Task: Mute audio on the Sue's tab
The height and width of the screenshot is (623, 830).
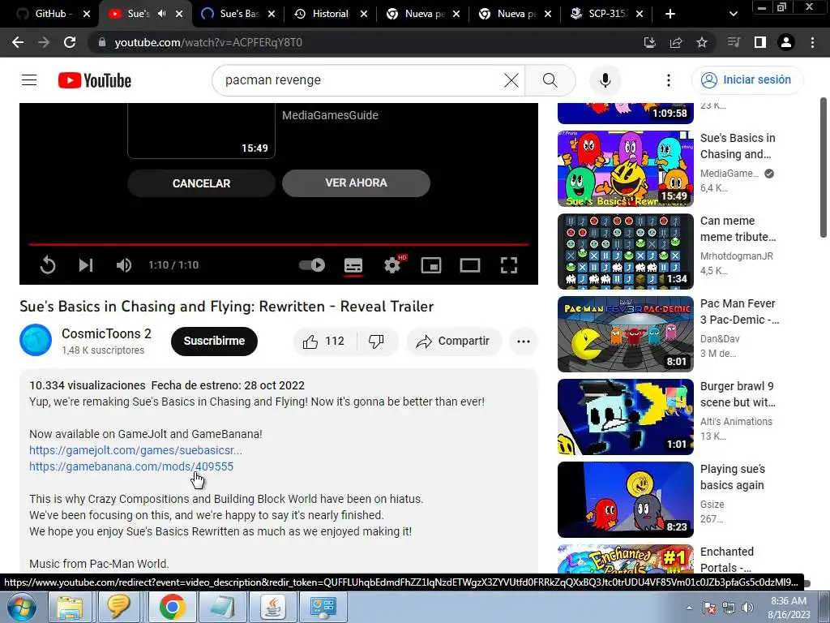Action: click(x=162, y=14)
